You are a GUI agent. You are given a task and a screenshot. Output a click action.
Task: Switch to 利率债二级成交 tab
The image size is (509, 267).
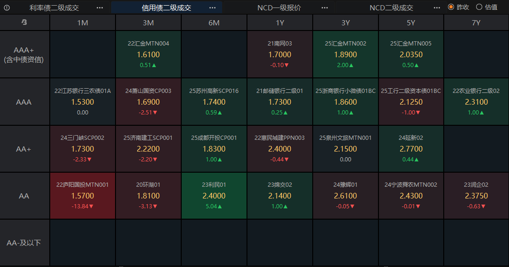(54, 8)
